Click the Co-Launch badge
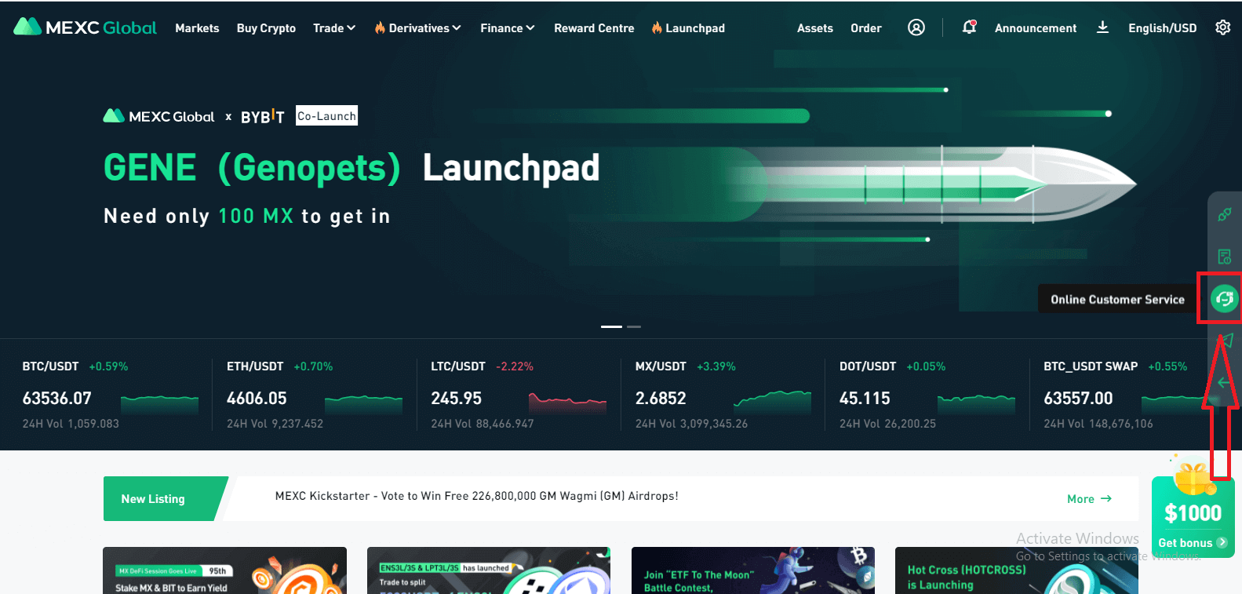This screenshot has width=1242, height=594. click(326, 116)
